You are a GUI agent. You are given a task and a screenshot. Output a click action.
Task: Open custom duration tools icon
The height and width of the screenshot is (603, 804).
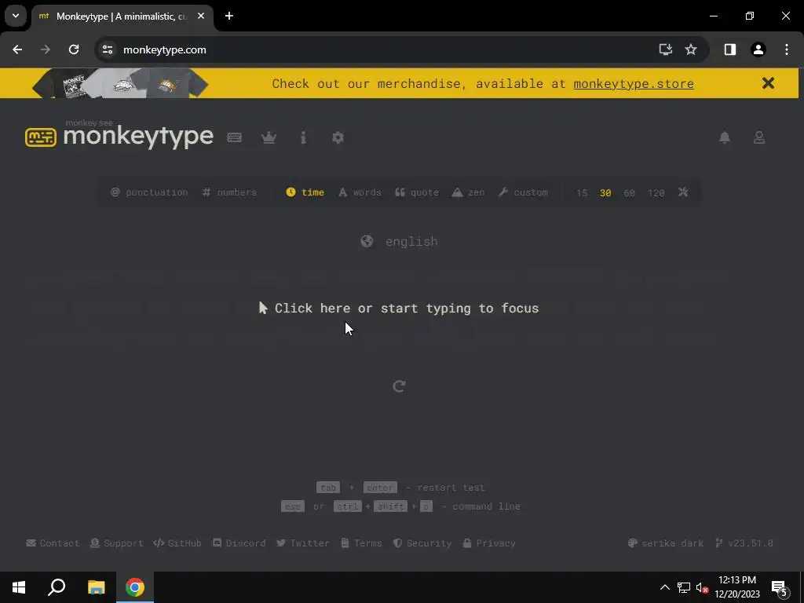coord(683,192)
